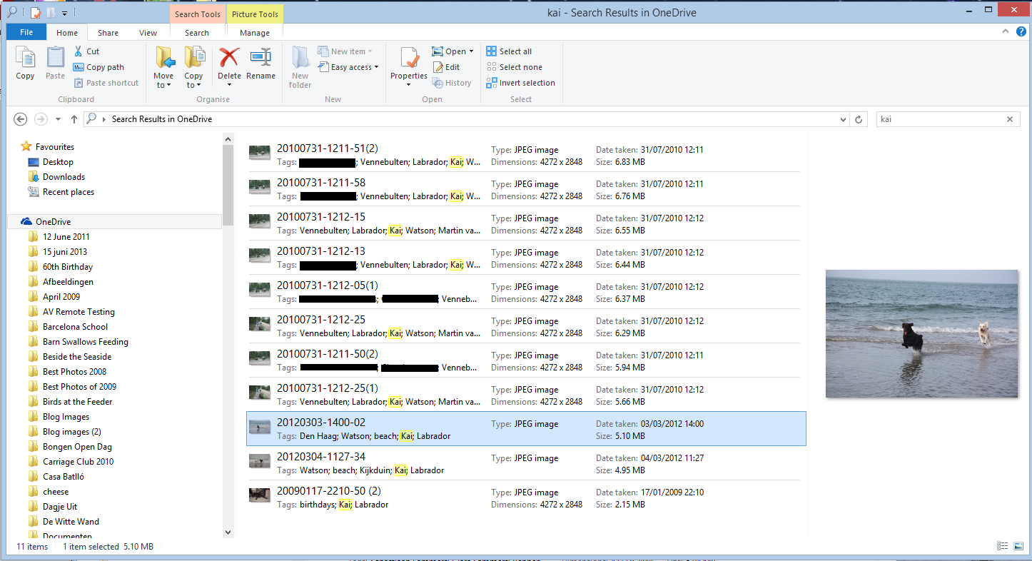Switch to the Share ribbon tab
This screenshot has height=561, width=1032.
108,33
